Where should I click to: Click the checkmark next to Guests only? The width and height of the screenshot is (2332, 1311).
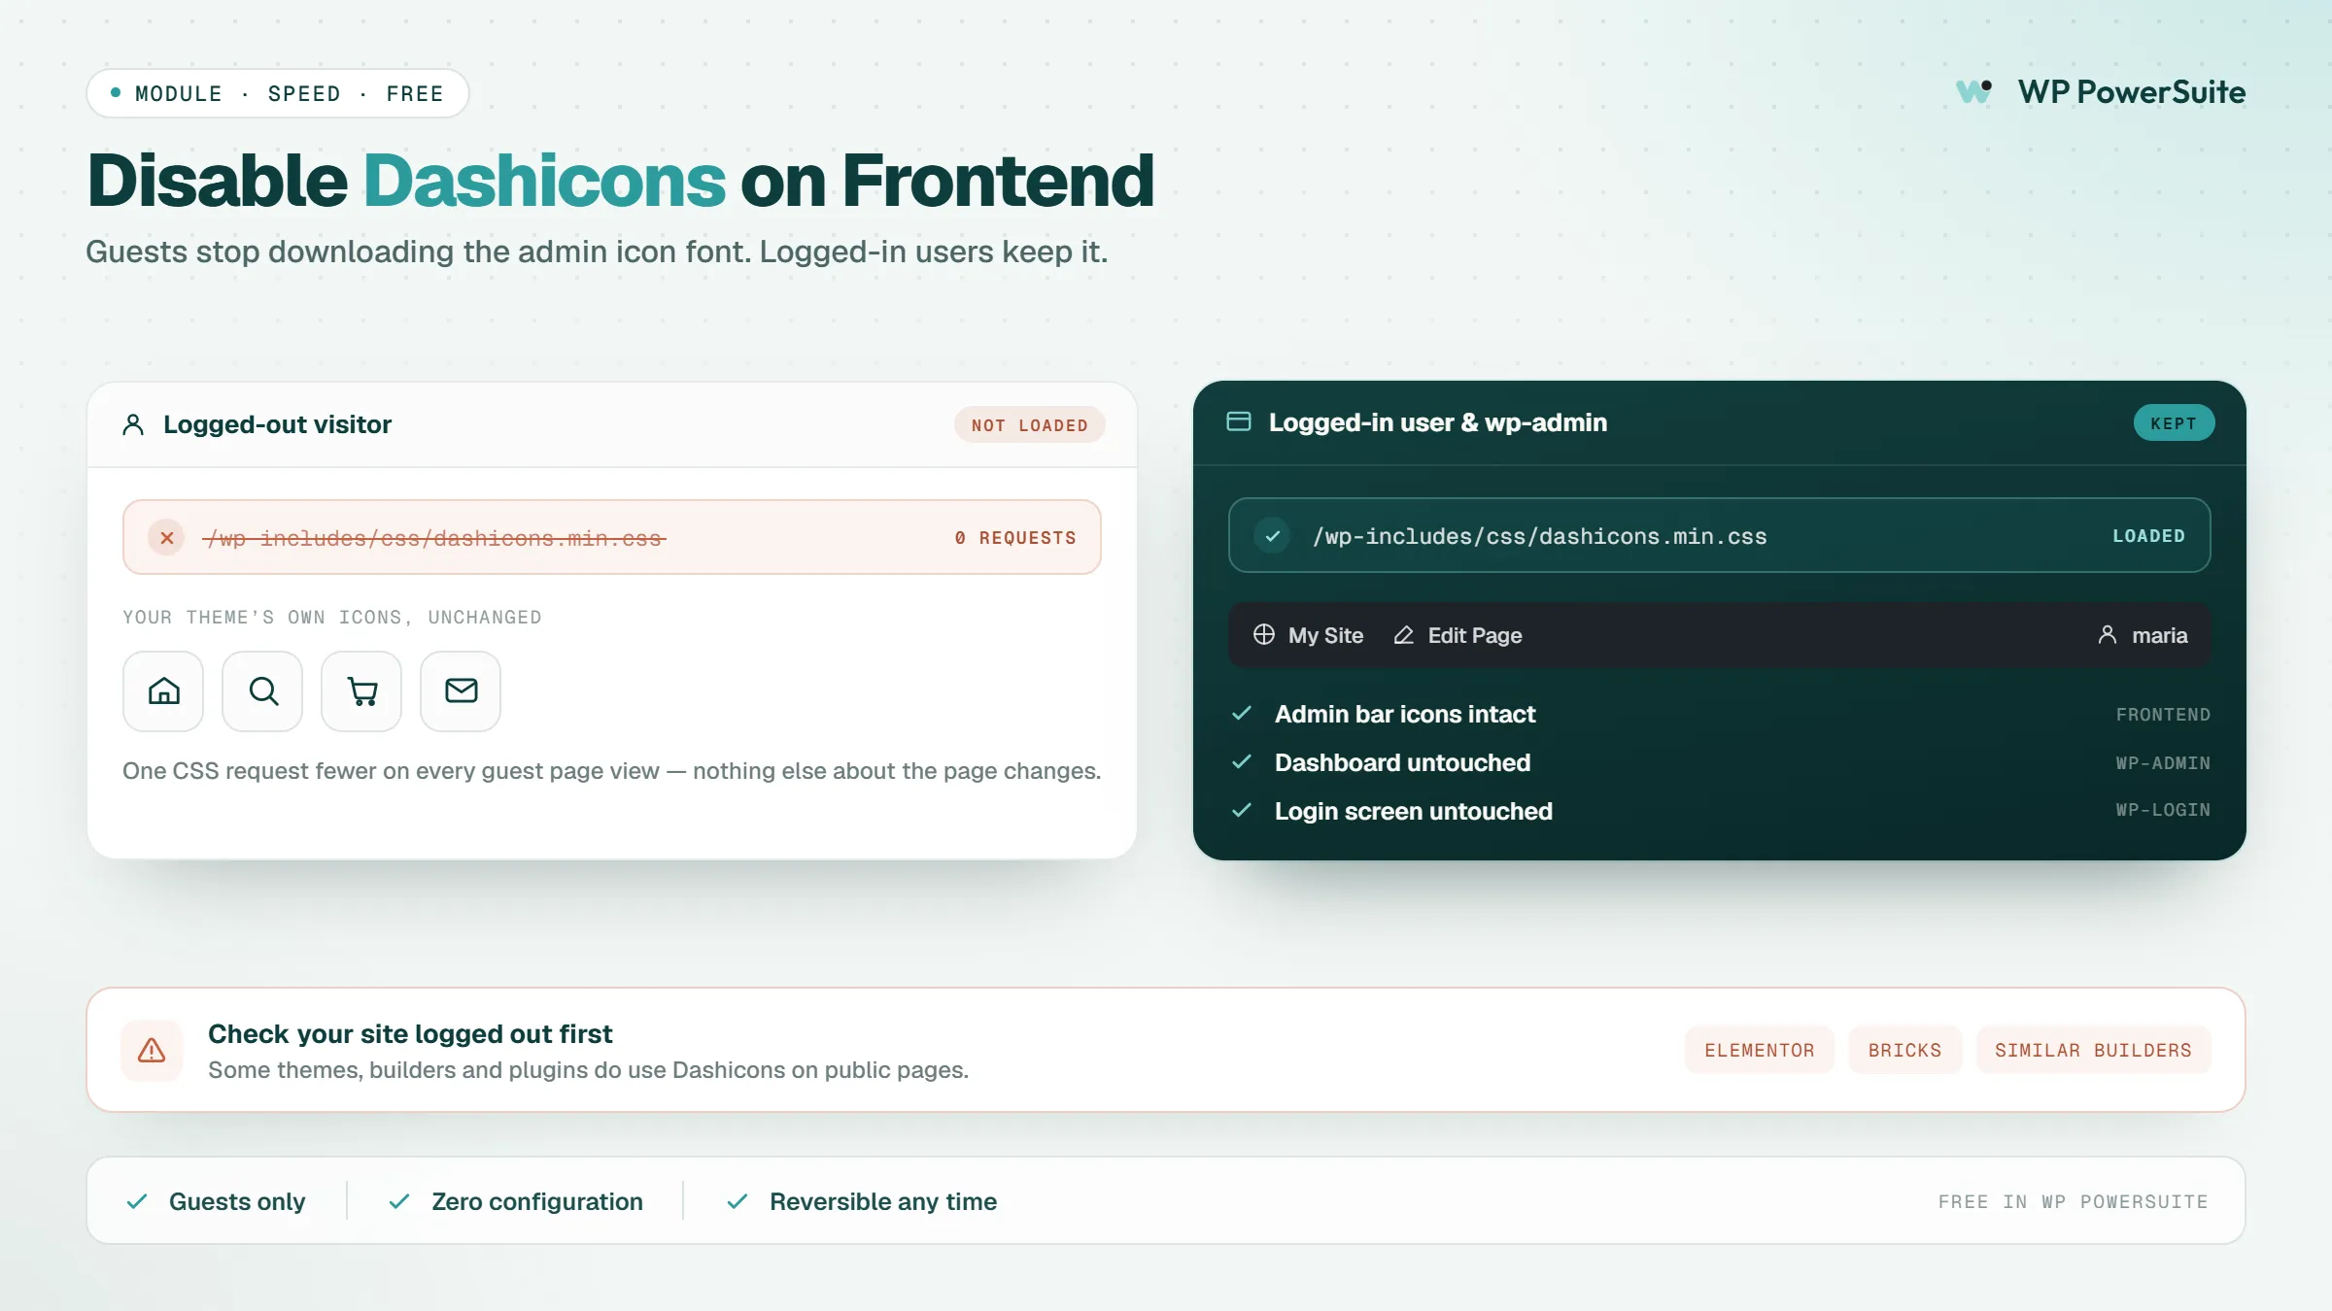pos(137,1201)
